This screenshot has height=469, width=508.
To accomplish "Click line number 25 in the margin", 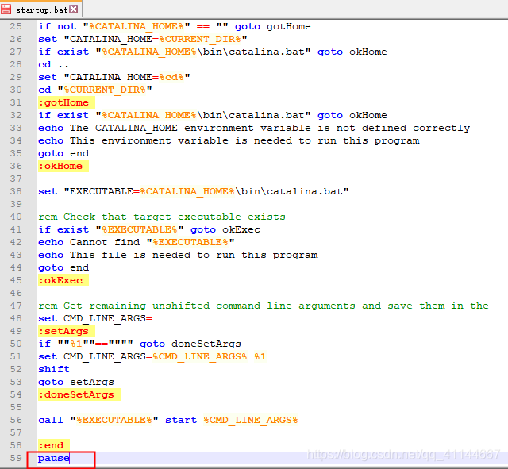I will [16, 26].
